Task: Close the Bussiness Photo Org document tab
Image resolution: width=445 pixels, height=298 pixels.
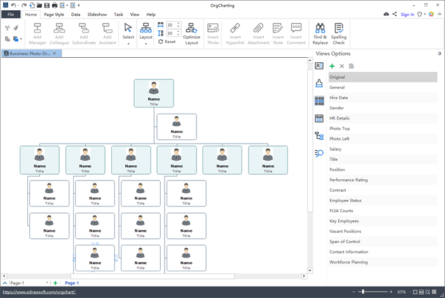Action: (55, 53)
